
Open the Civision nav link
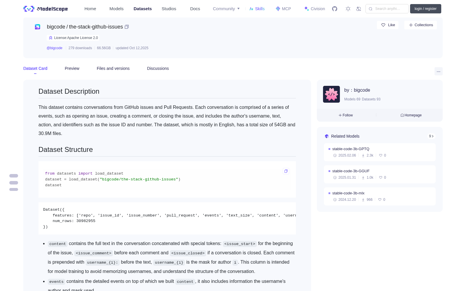315,9
